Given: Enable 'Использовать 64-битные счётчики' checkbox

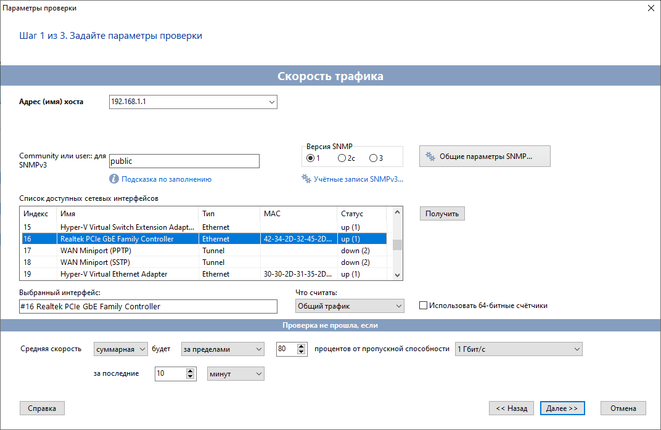Looking at the screenshot, I should point(423,306).
